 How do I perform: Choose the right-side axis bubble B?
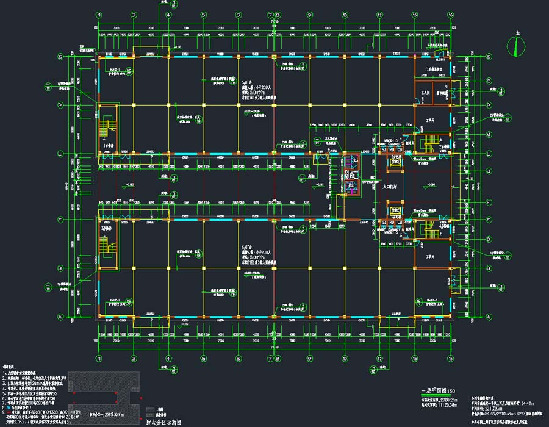coord(489,268)
